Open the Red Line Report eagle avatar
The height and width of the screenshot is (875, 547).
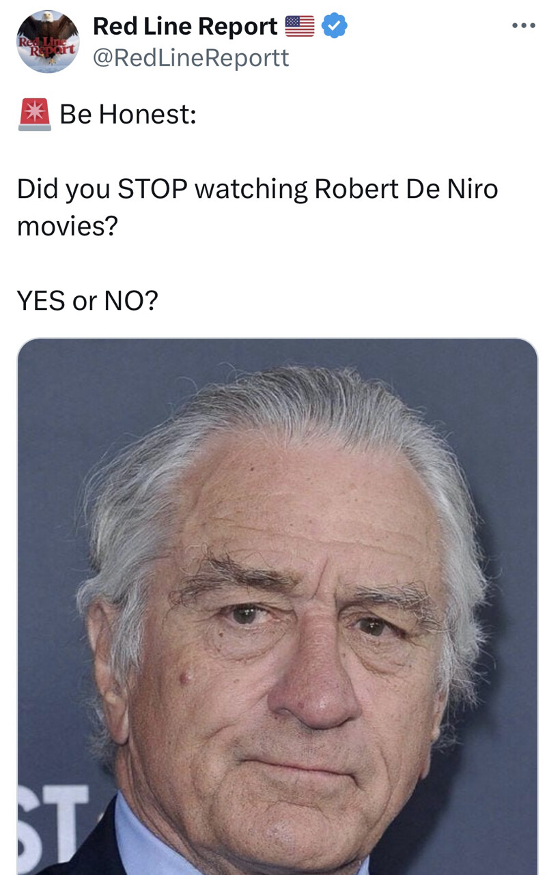(48, 42)
